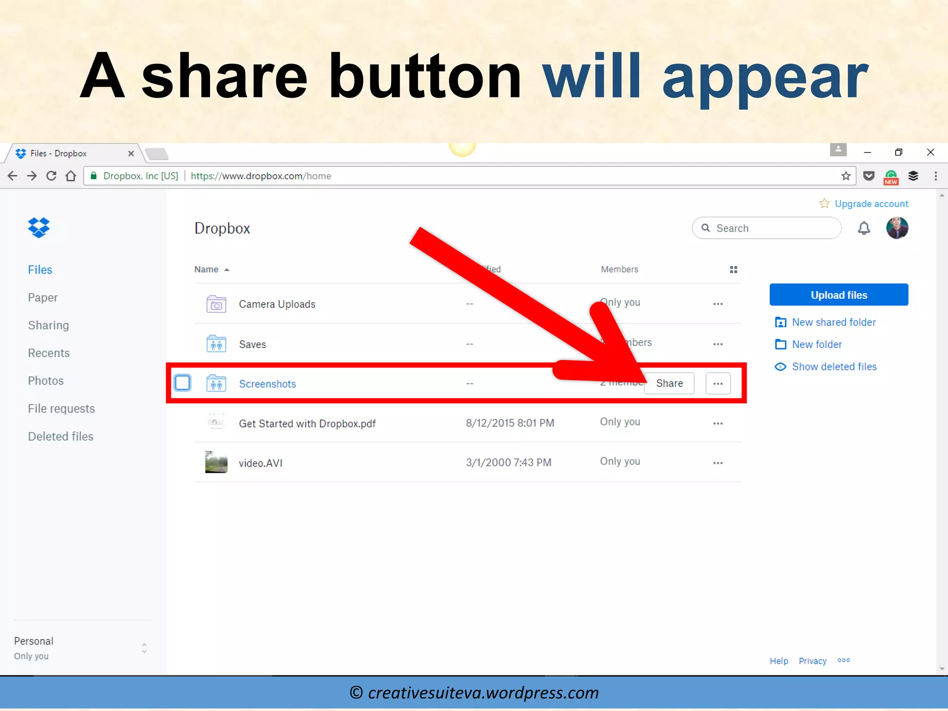Click the browser forward arrow
Viewport: 948px width, 711px height.
coord(32,176)
